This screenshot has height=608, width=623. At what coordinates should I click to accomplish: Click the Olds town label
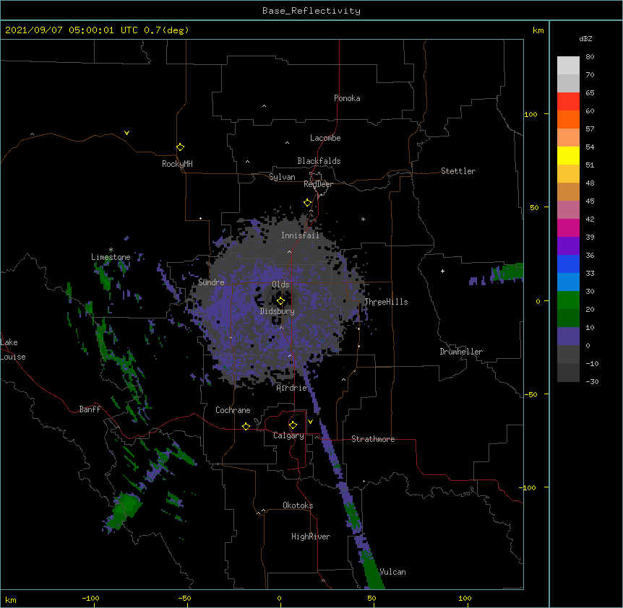tap(280, 285)
